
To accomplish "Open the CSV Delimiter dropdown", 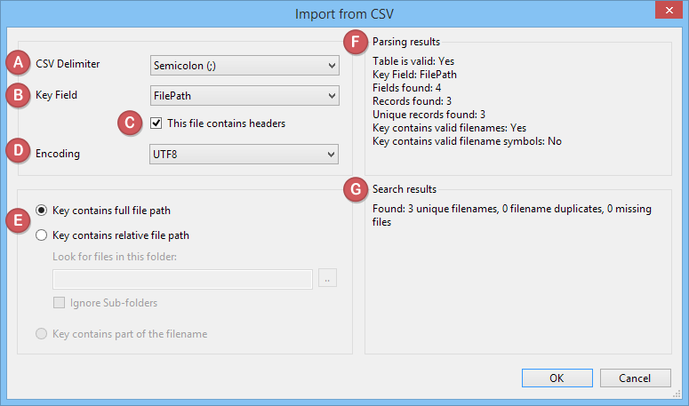I will [244, 65].
